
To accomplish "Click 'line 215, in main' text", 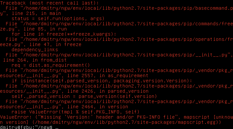I will coord(36,13).
